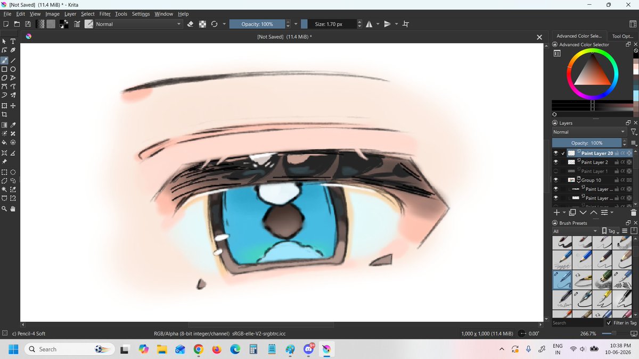Hide Paint Layer 20 with eye icon

click(556, 153)
